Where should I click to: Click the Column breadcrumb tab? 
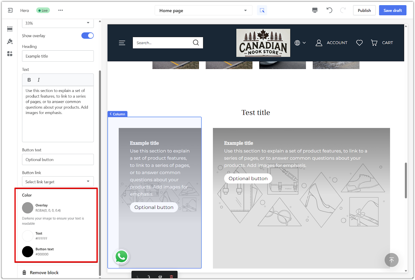(117, 114)
